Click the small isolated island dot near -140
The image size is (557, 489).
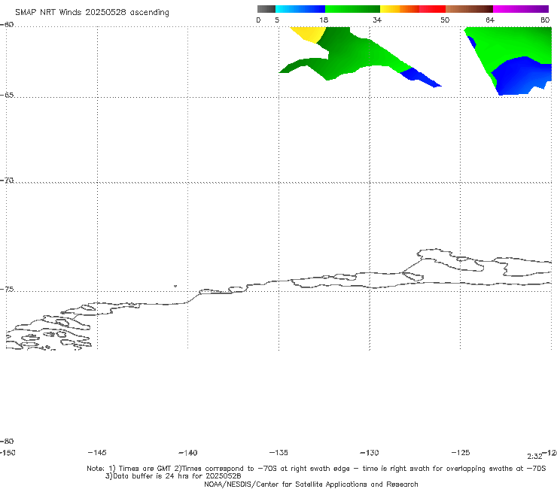click(x=175, y=286)
